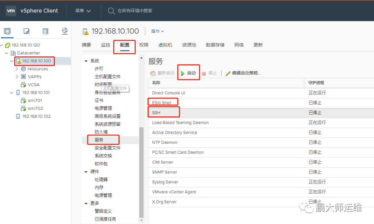The height and width of the screenshot is (224, 374).
Task: Open Storage inventory view icon
Action: click(45, 31)
